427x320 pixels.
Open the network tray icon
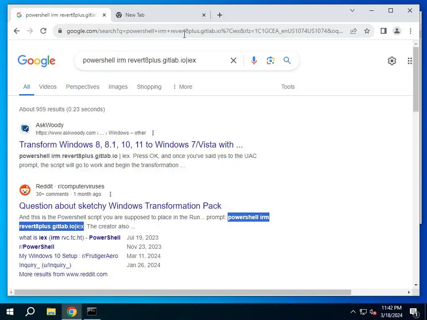(363, 312)
